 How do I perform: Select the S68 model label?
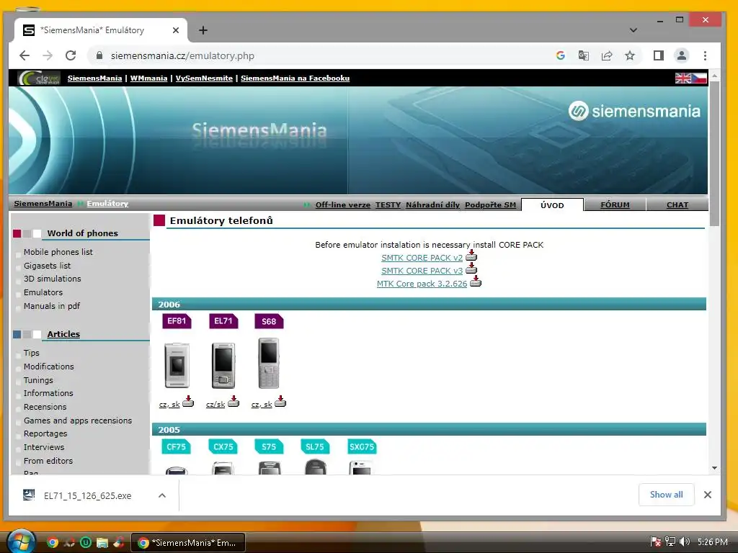pos(269,321)
